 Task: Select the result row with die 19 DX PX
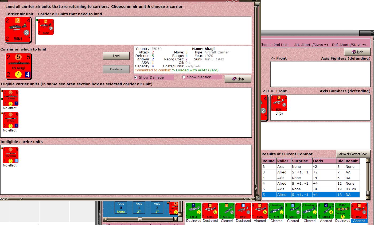point(311,189)
